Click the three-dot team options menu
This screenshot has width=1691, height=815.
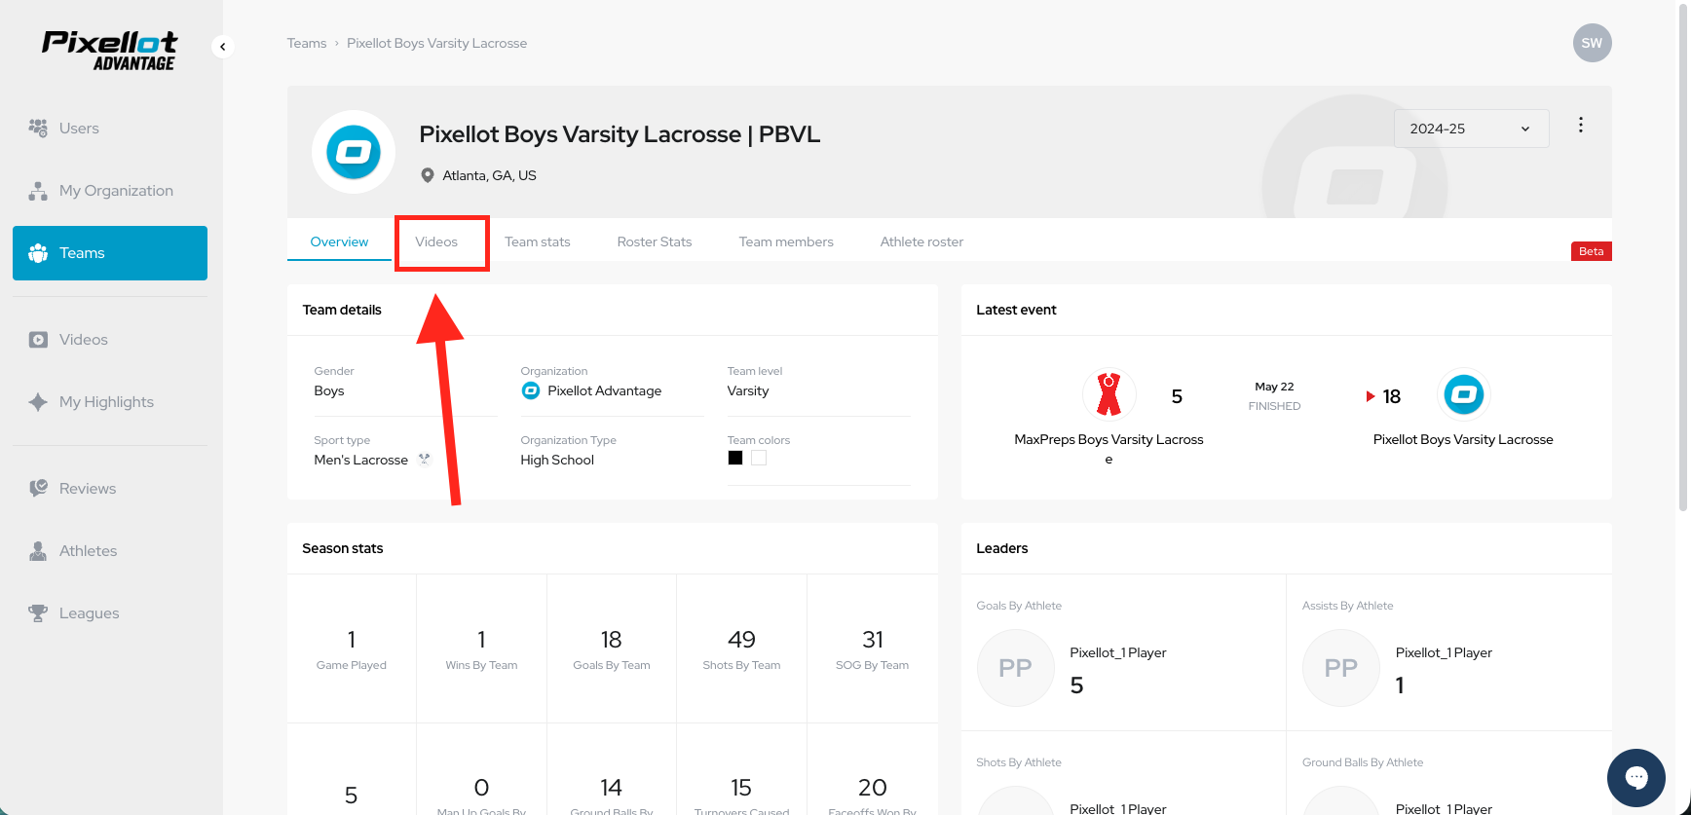[1580, 125]
